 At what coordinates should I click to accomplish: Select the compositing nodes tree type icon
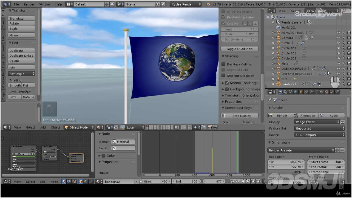69,181
